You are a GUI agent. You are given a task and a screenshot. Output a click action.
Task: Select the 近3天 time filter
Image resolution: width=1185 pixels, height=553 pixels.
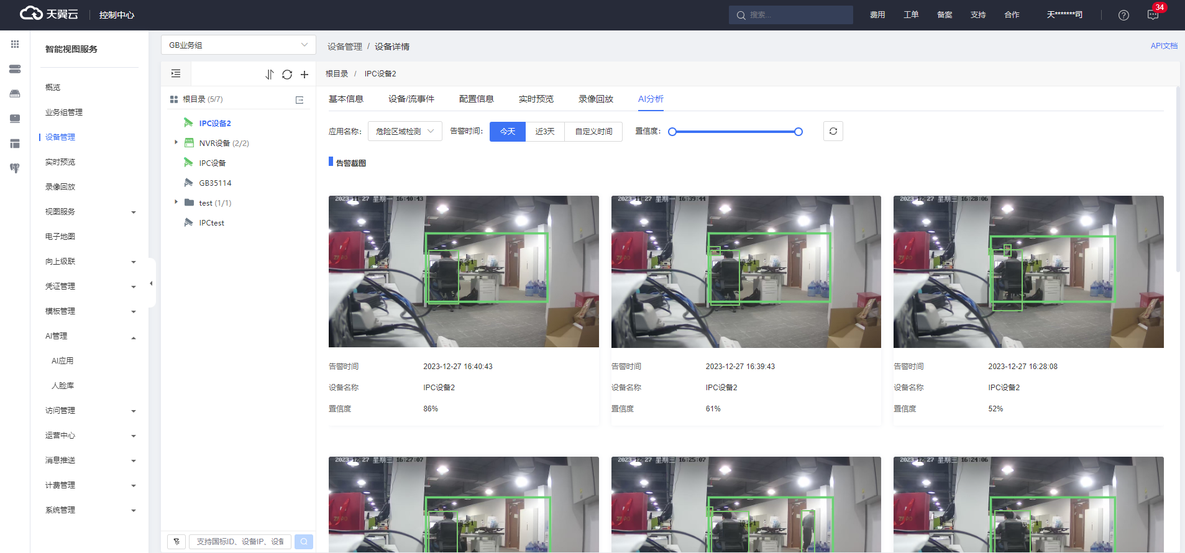(x=545, y=132)
